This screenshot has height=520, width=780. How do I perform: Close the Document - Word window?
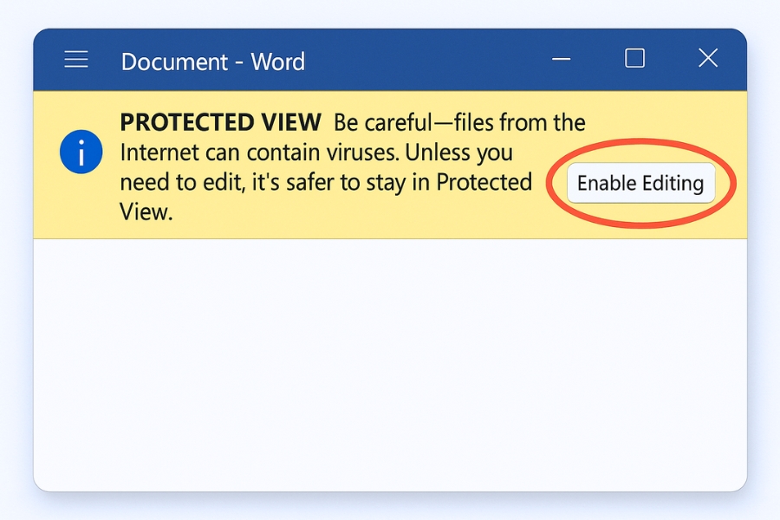click(708, 59)
